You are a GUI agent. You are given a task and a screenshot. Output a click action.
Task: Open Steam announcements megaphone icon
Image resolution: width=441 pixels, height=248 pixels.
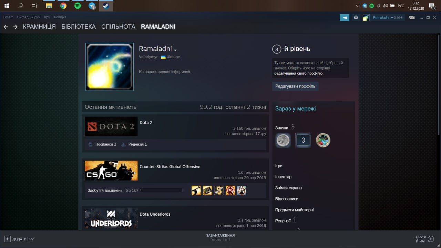tap(345, 18)
